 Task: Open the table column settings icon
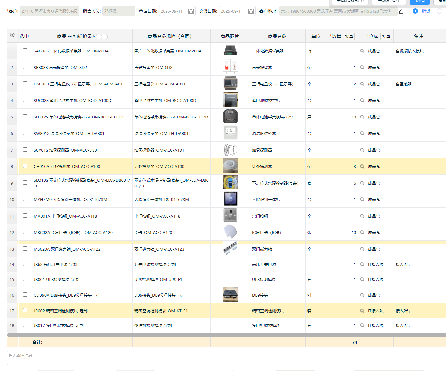pyautogui.click(x=12, y=35)
